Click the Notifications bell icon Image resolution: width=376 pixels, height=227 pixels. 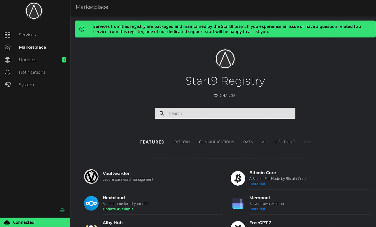7,72
